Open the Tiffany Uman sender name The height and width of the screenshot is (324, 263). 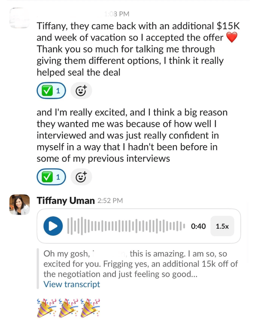66,201
